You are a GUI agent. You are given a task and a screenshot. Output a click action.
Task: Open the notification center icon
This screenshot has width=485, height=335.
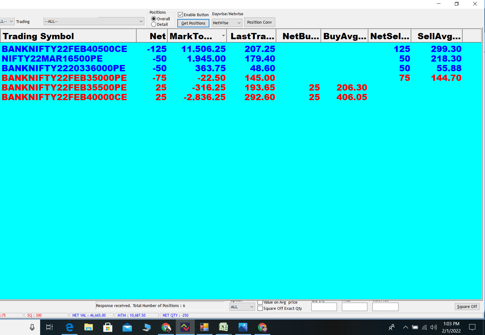pos(472,327)
